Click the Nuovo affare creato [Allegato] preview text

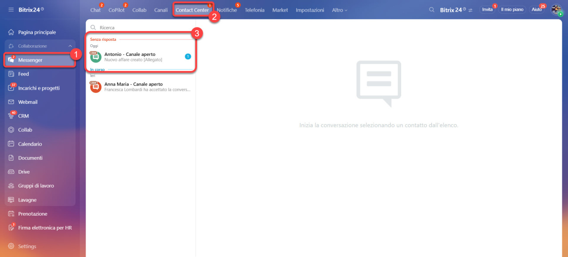click(x=133, y=59)
